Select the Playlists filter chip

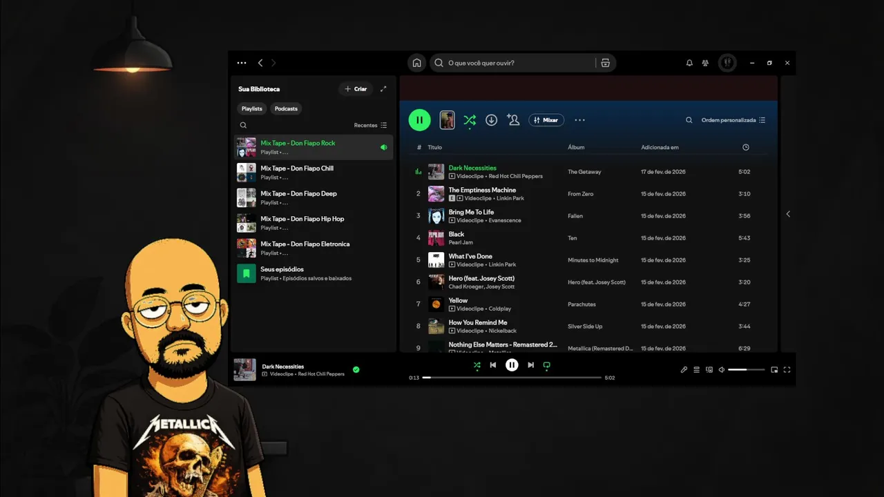pyautogui.click(x=252, y=108)
